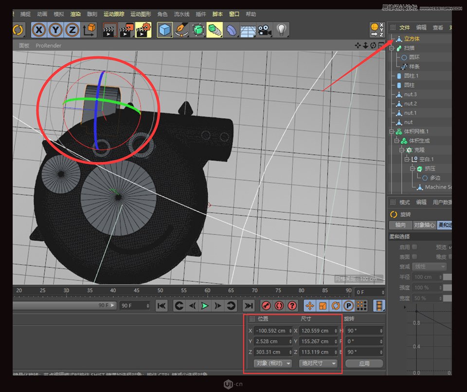Toggle the Z-axis lock icon
The width and height of the screenshot is (467, 392).
pyautogui.click(x=73, y=30)
